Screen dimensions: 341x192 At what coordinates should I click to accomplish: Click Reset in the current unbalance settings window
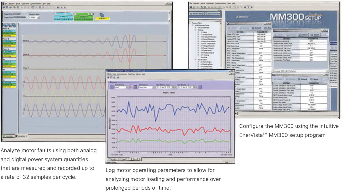315,79
